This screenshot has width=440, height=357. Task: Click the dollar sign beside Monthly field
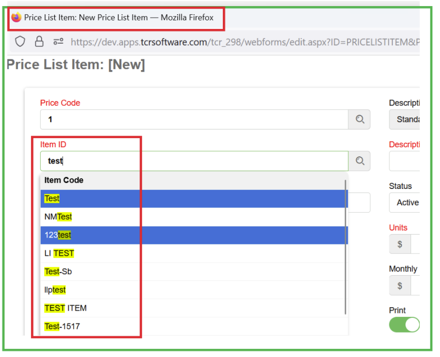coord(400,286)
